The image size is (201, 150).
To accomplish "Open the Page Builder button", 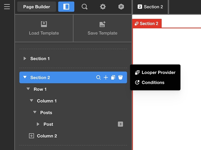I will point(37,7).
